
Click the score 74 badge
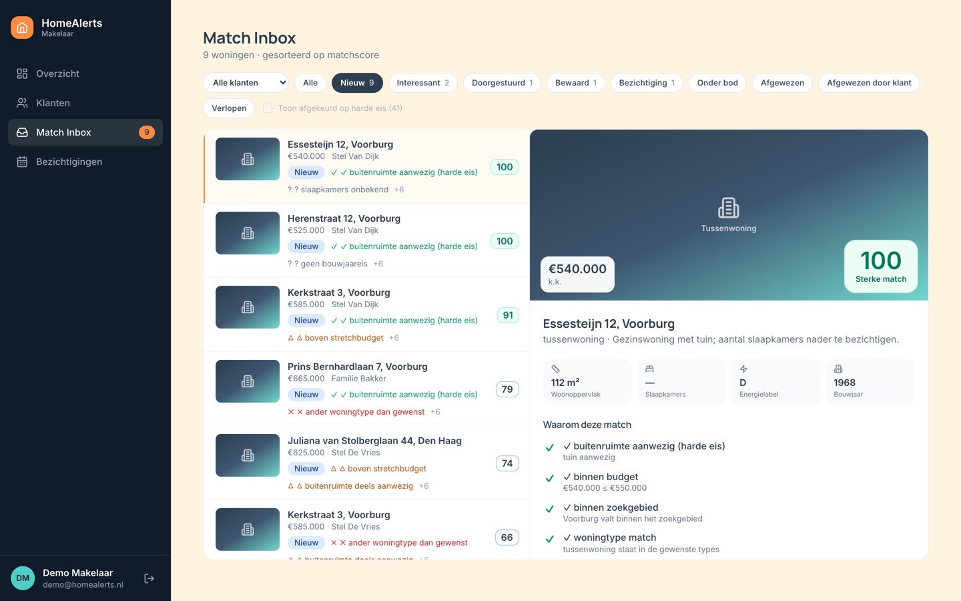click(x=507, y=463)
